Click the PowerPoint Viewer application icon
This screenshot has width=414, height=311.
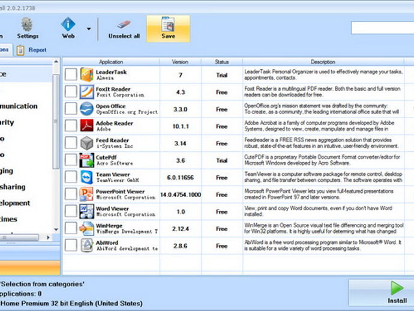(86, 194)
